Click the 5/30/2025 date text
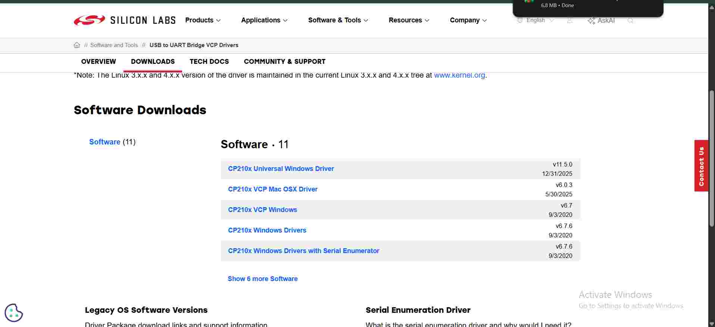 point(559,194)
